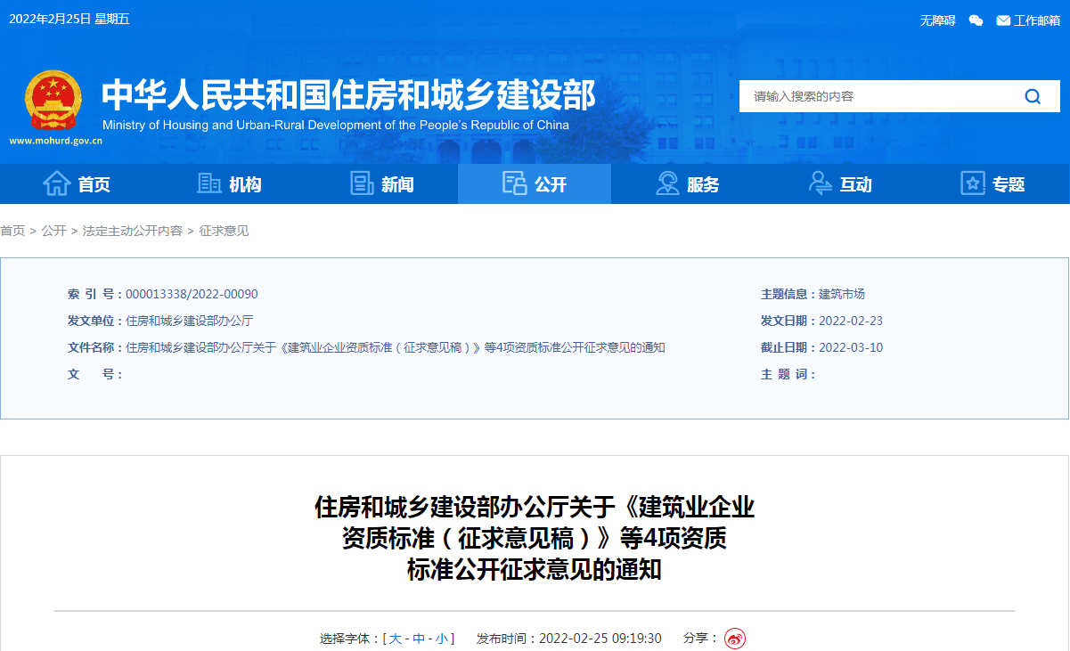Screen dimensions: 1070x651
Task: Open the 专题 navigation tab
Action: coord(993,184)
